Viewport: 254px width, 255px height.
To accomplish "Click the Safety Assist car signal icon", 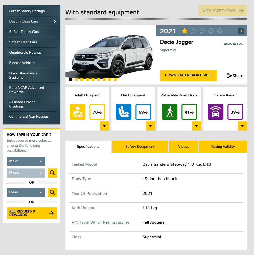I will point(216,112).
